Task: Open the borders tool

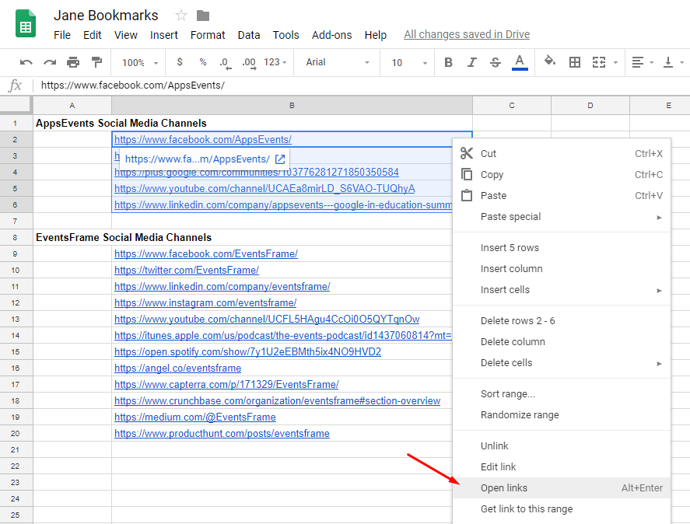Action: point(575,62)
